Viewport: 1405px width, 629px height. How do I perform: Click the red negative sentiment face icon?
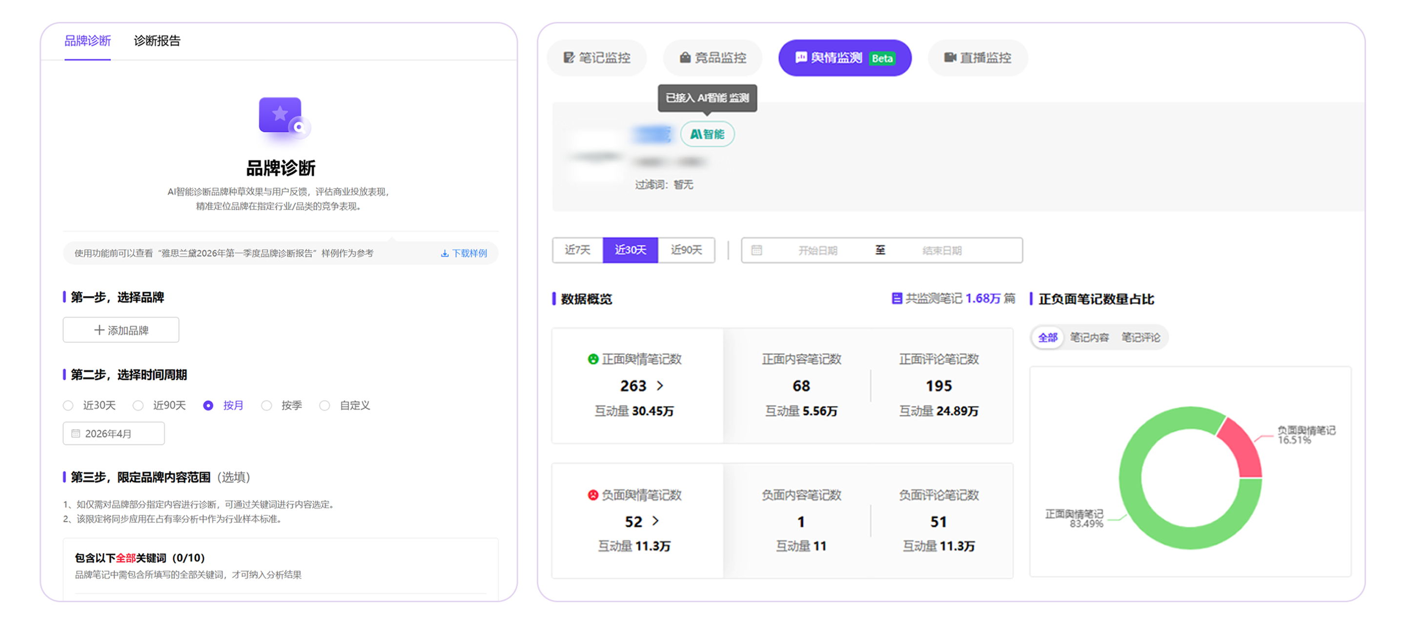click(592, 495)
